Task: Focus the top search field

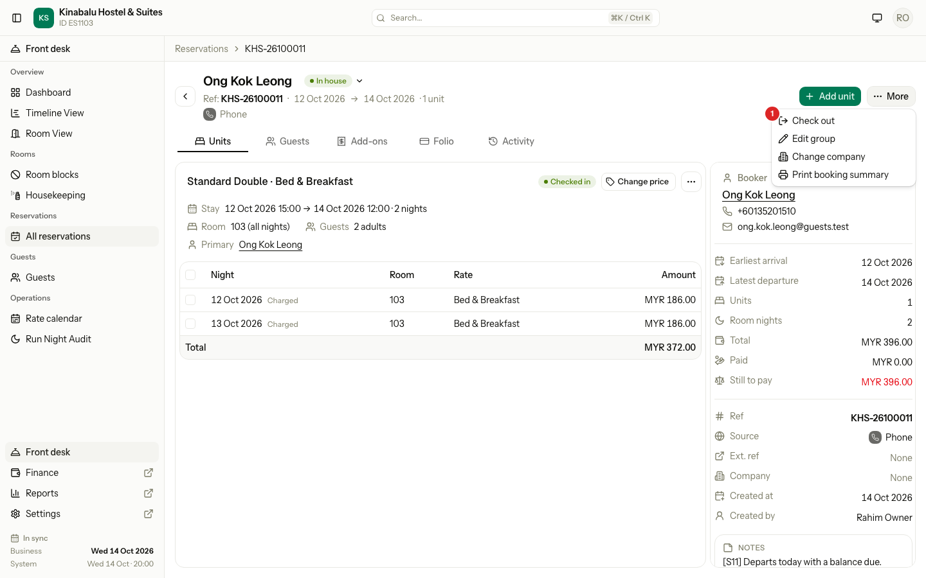Action: [516, 18]
